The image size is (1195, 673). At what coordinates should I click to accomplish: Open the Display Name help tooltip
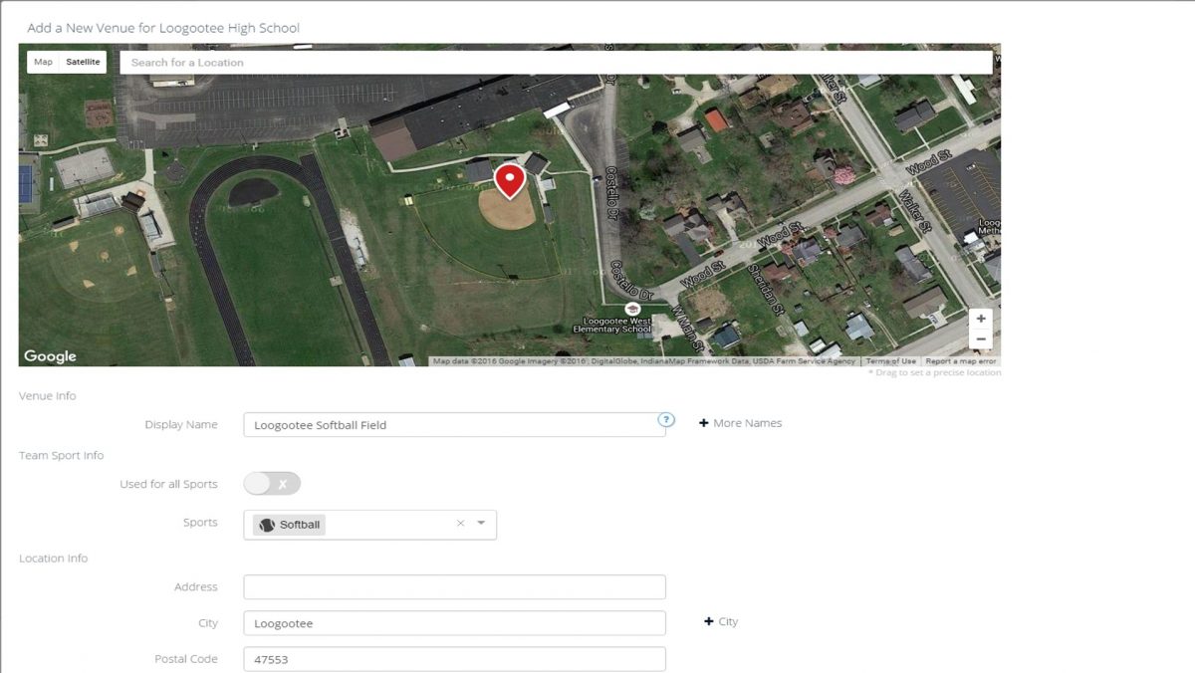(664, 421)
